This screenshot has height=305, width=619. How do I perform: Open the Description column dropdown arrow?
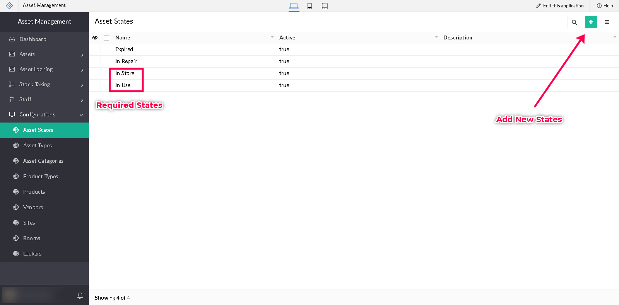[615, 37]
